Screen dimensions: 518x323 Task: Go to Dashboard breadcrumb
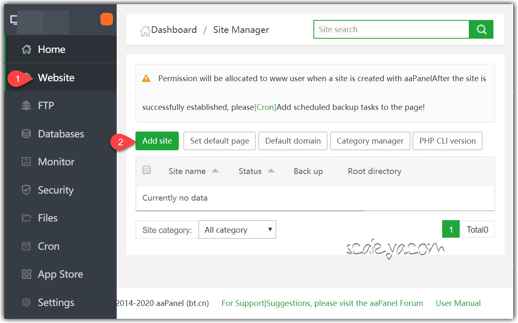coord(173,30)
